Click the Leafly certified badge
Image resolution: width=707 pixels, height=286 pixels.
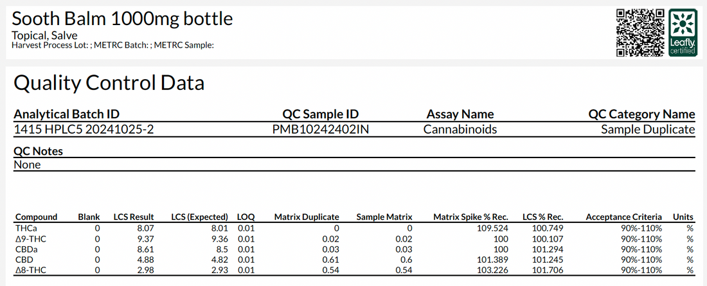pos(683,32)
